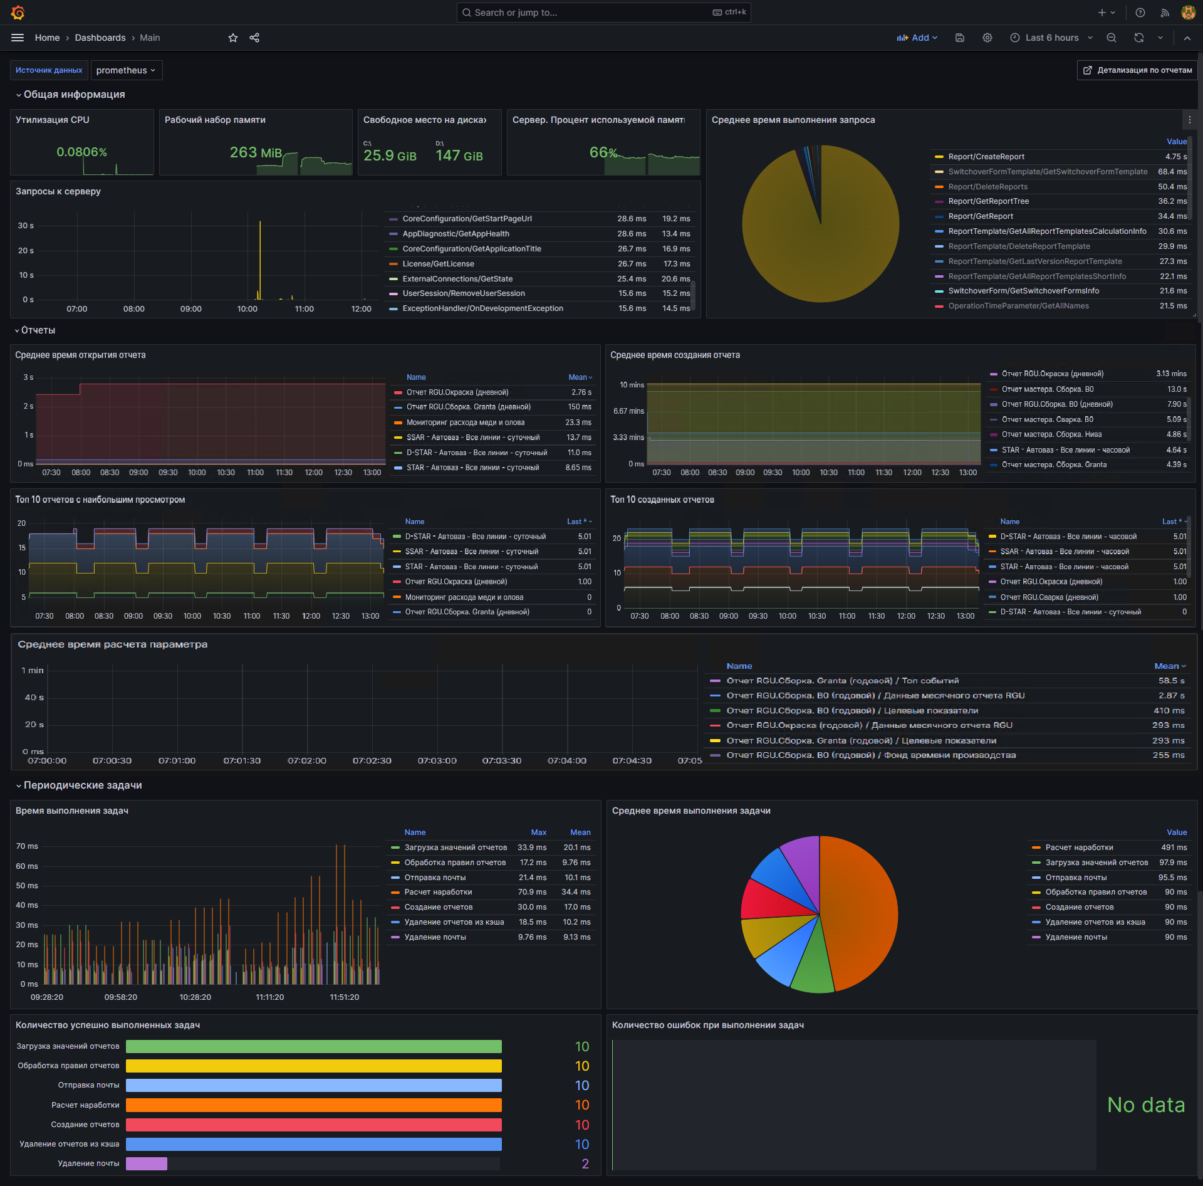
Task: Toggle CoreConfiguration/GetStartPageUrl legend series
Action: 467,219
